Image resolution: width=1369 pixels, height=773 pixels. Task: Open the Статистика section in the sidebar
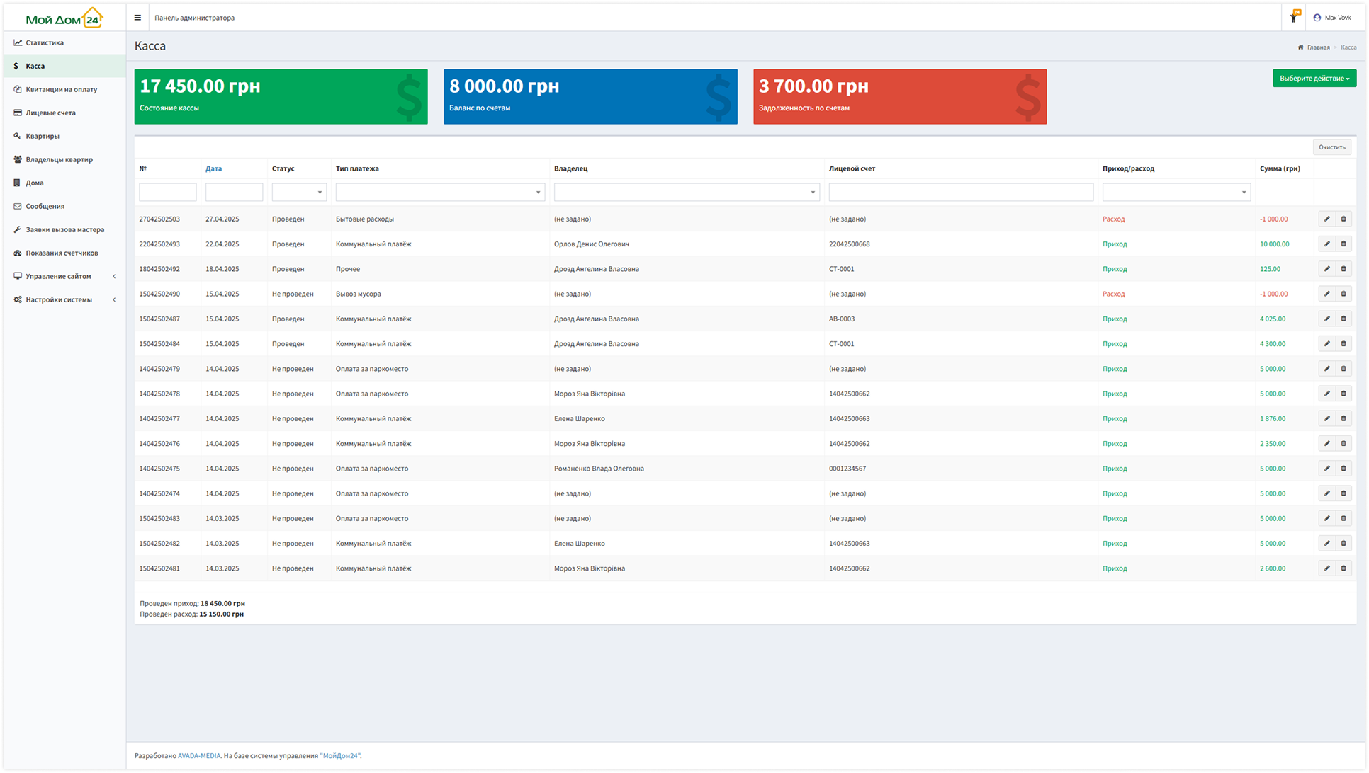coord(43,42)
